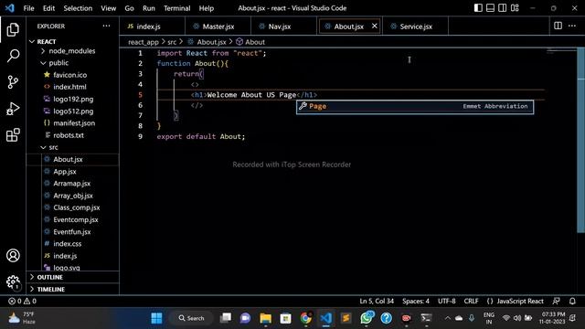Open Microsoft Store from taskbar
This screenshot has height=329, width=585.
point(286,318)
